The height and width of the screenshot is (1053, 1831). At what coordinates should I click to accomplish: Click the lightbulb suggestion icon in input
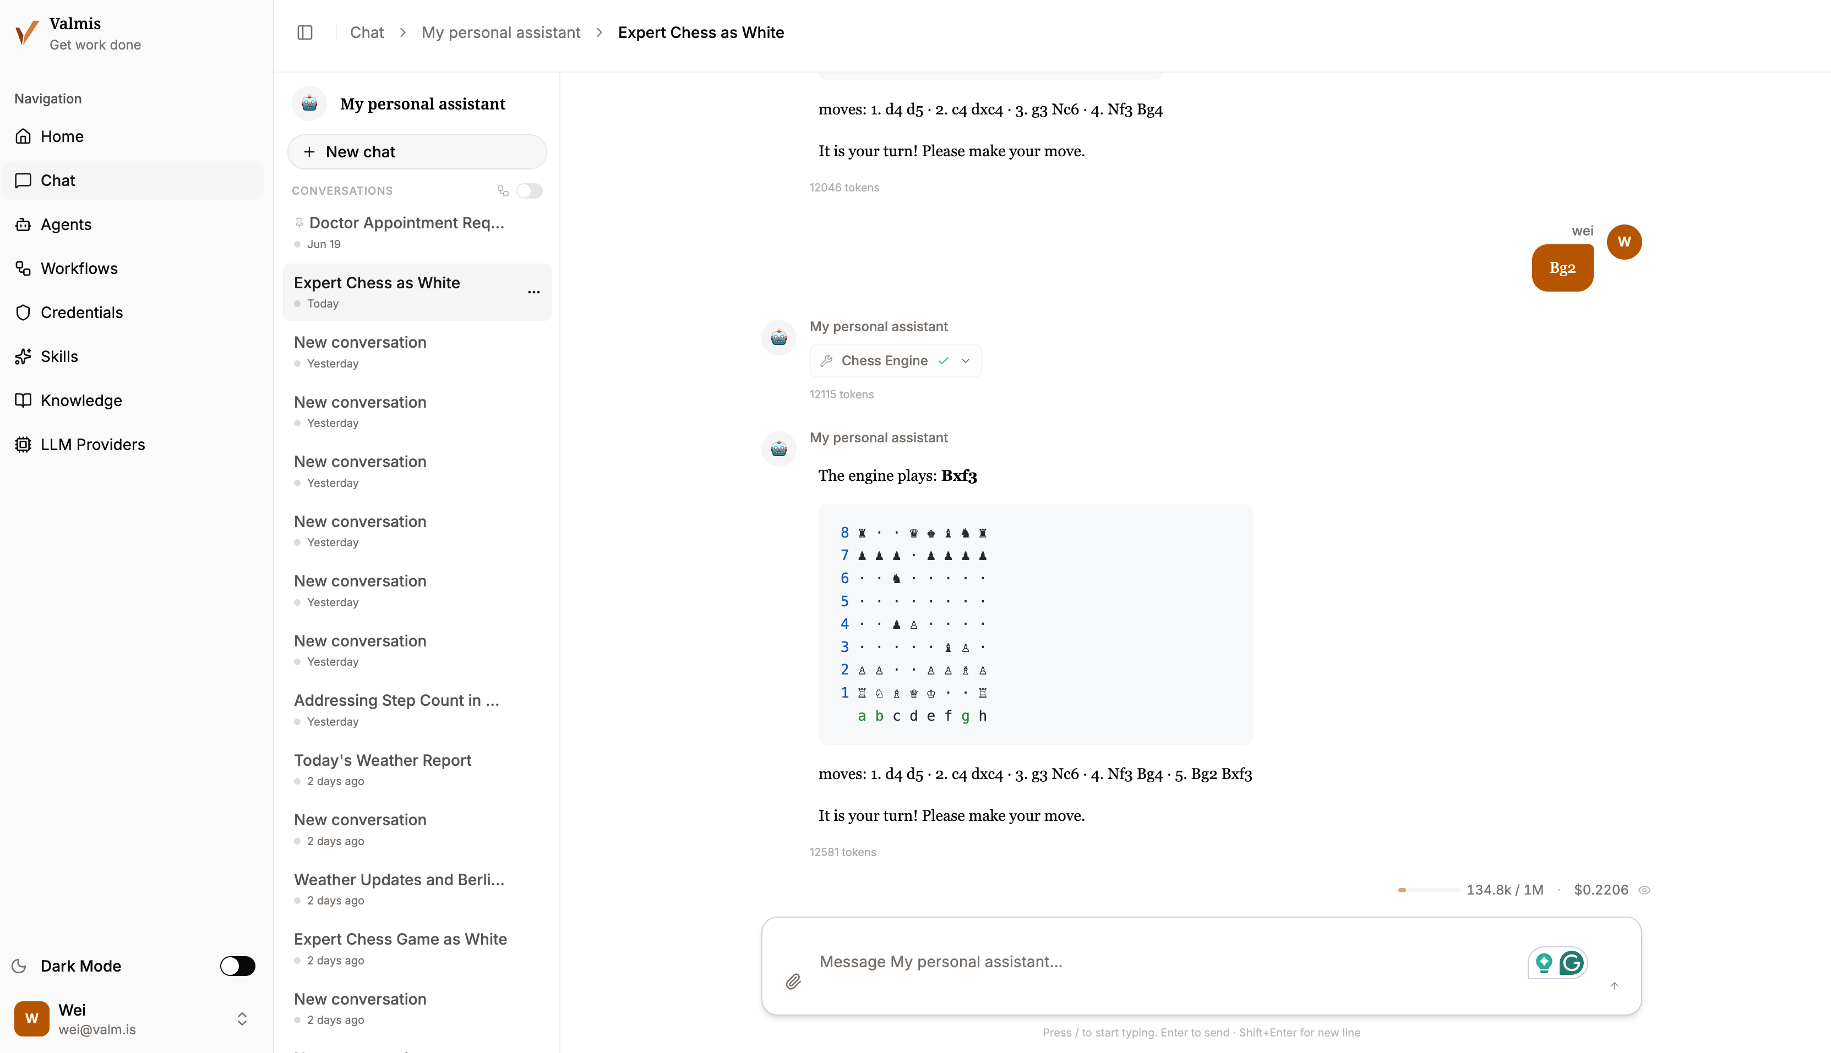(1544, 963)
